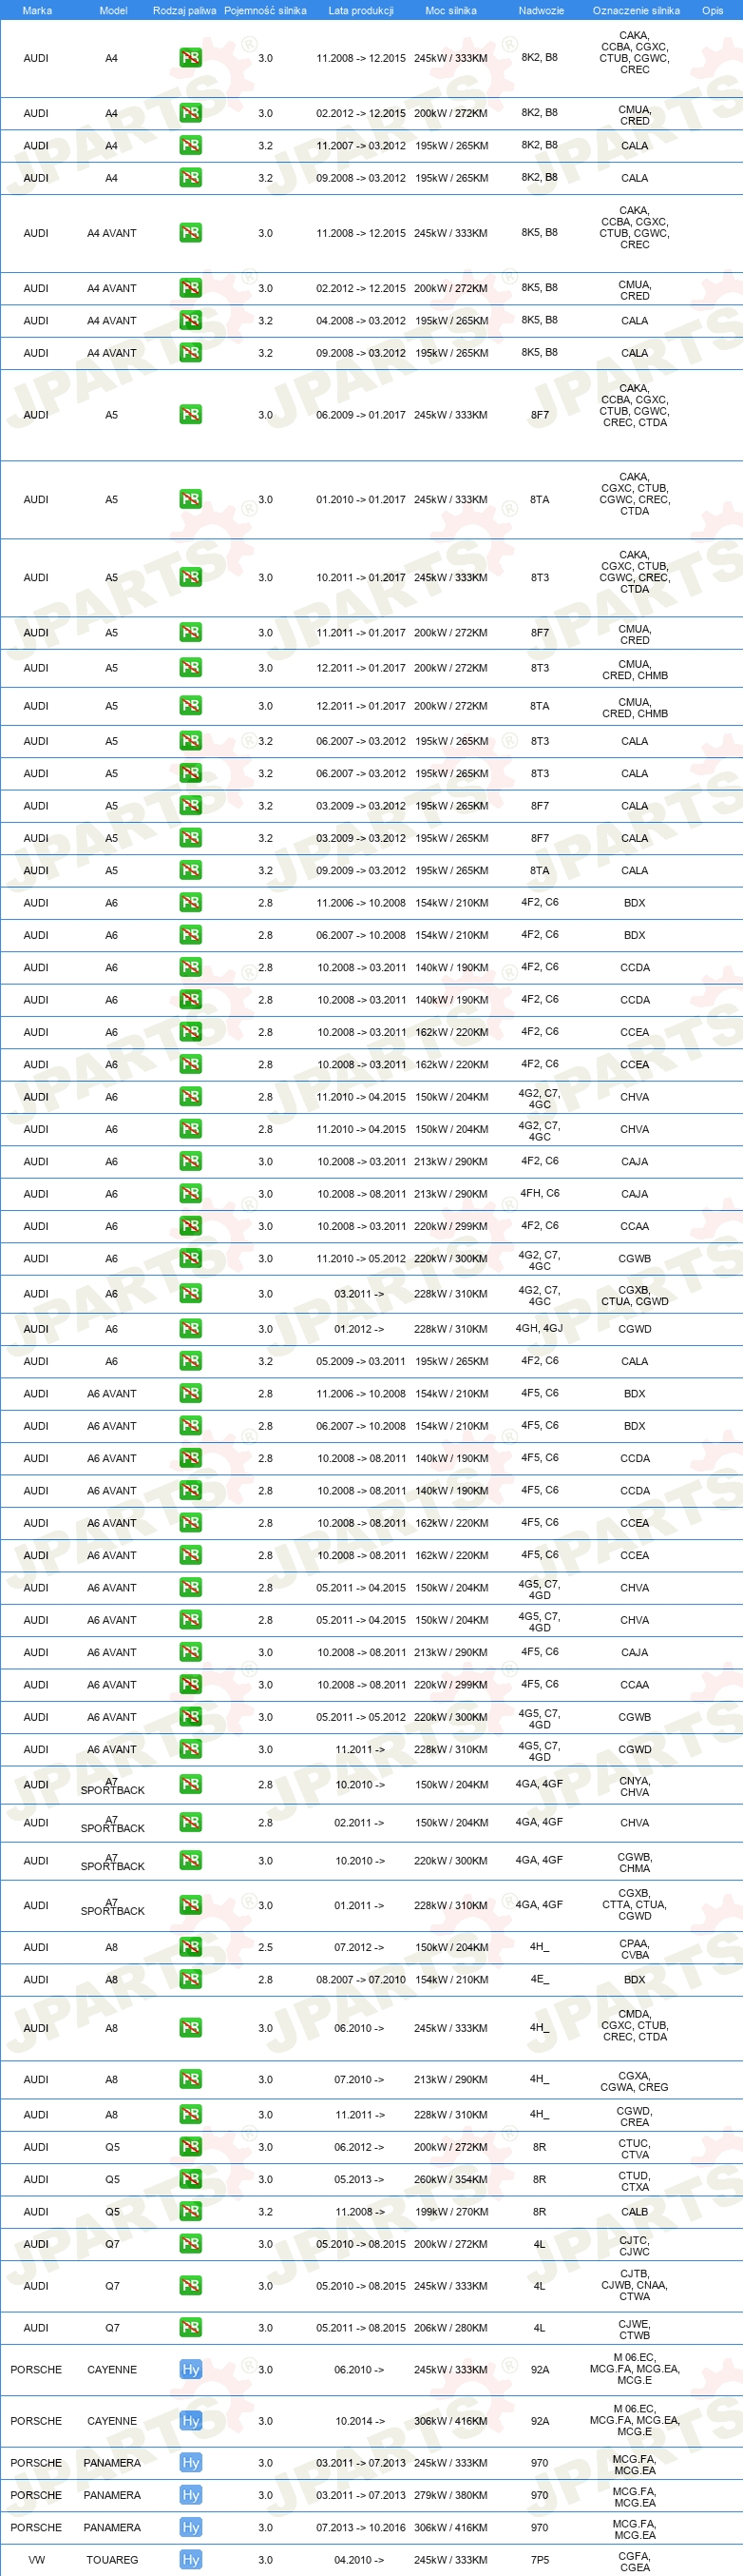Screen dimensions: 743x2576
Task: Select engine code CGWA, CREG cell
Action: pyautogui.click(x=634, y=2080)
